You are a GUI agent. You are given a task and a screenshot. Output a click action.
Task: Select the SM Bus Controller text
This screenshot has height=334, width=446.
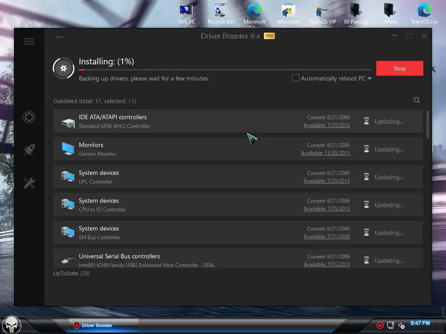coord(100,237)
